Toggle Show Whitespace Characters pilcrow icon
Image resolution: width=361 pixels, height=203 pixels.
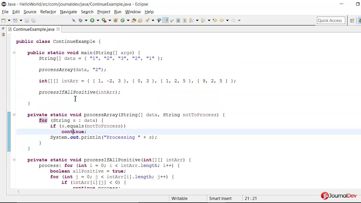[x=185, y=20]
